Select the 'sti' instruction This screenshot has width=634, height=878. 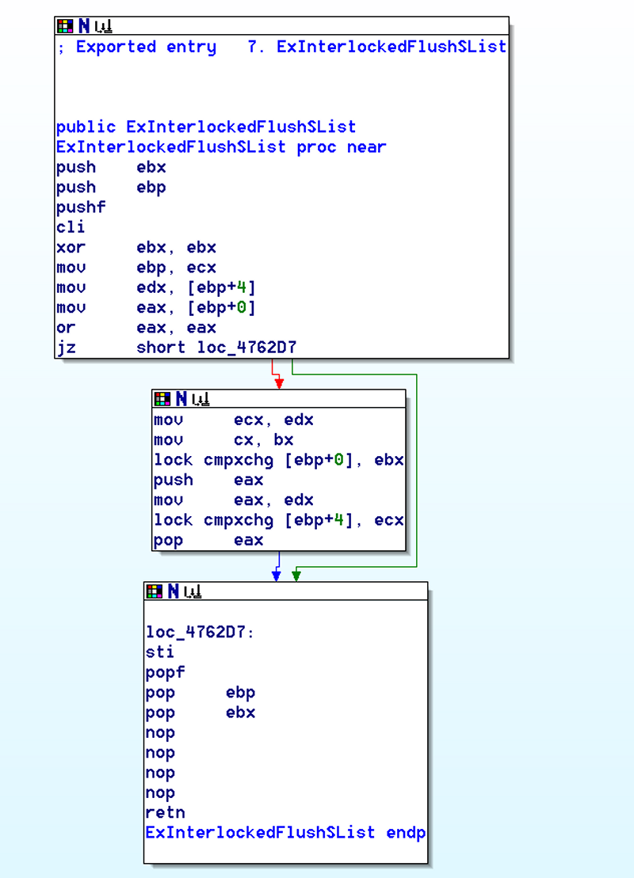(x=160, y=652)
